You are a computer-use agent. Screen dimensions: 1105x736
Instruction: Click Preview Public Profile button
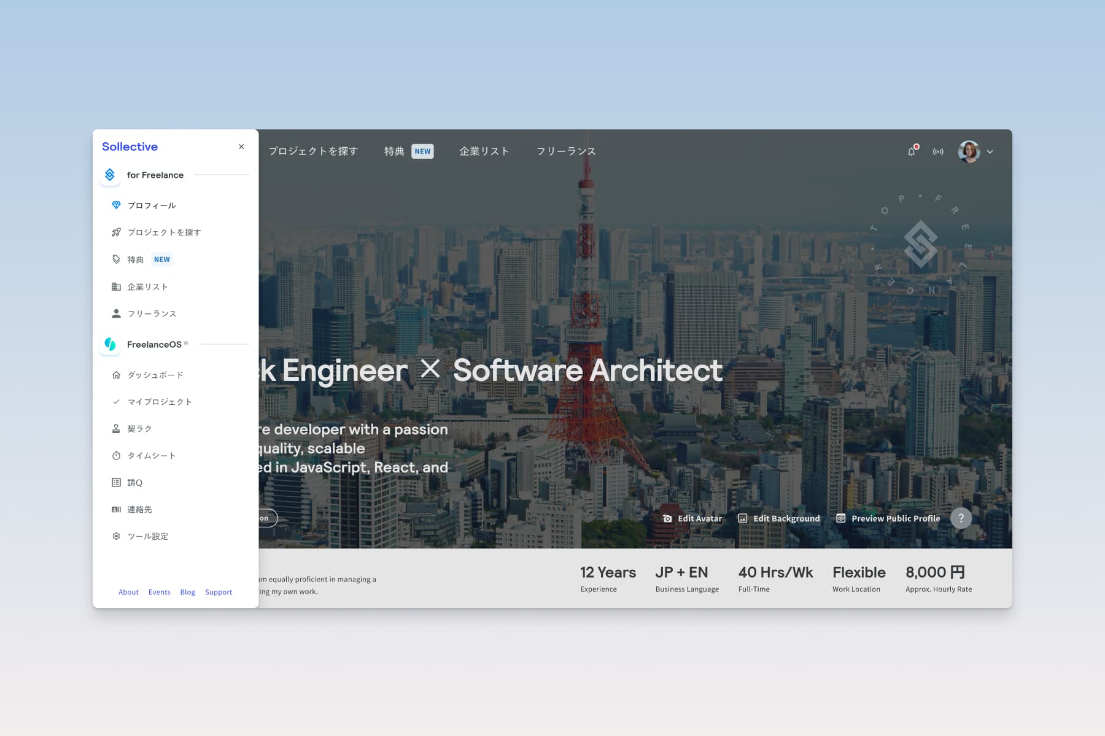coord(888,518)
